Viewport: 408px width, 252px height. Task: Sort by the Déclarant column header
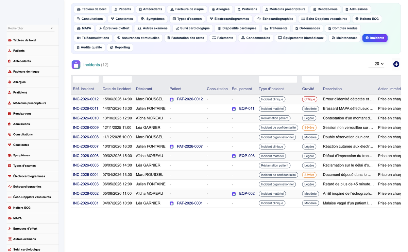pos(144,89)
